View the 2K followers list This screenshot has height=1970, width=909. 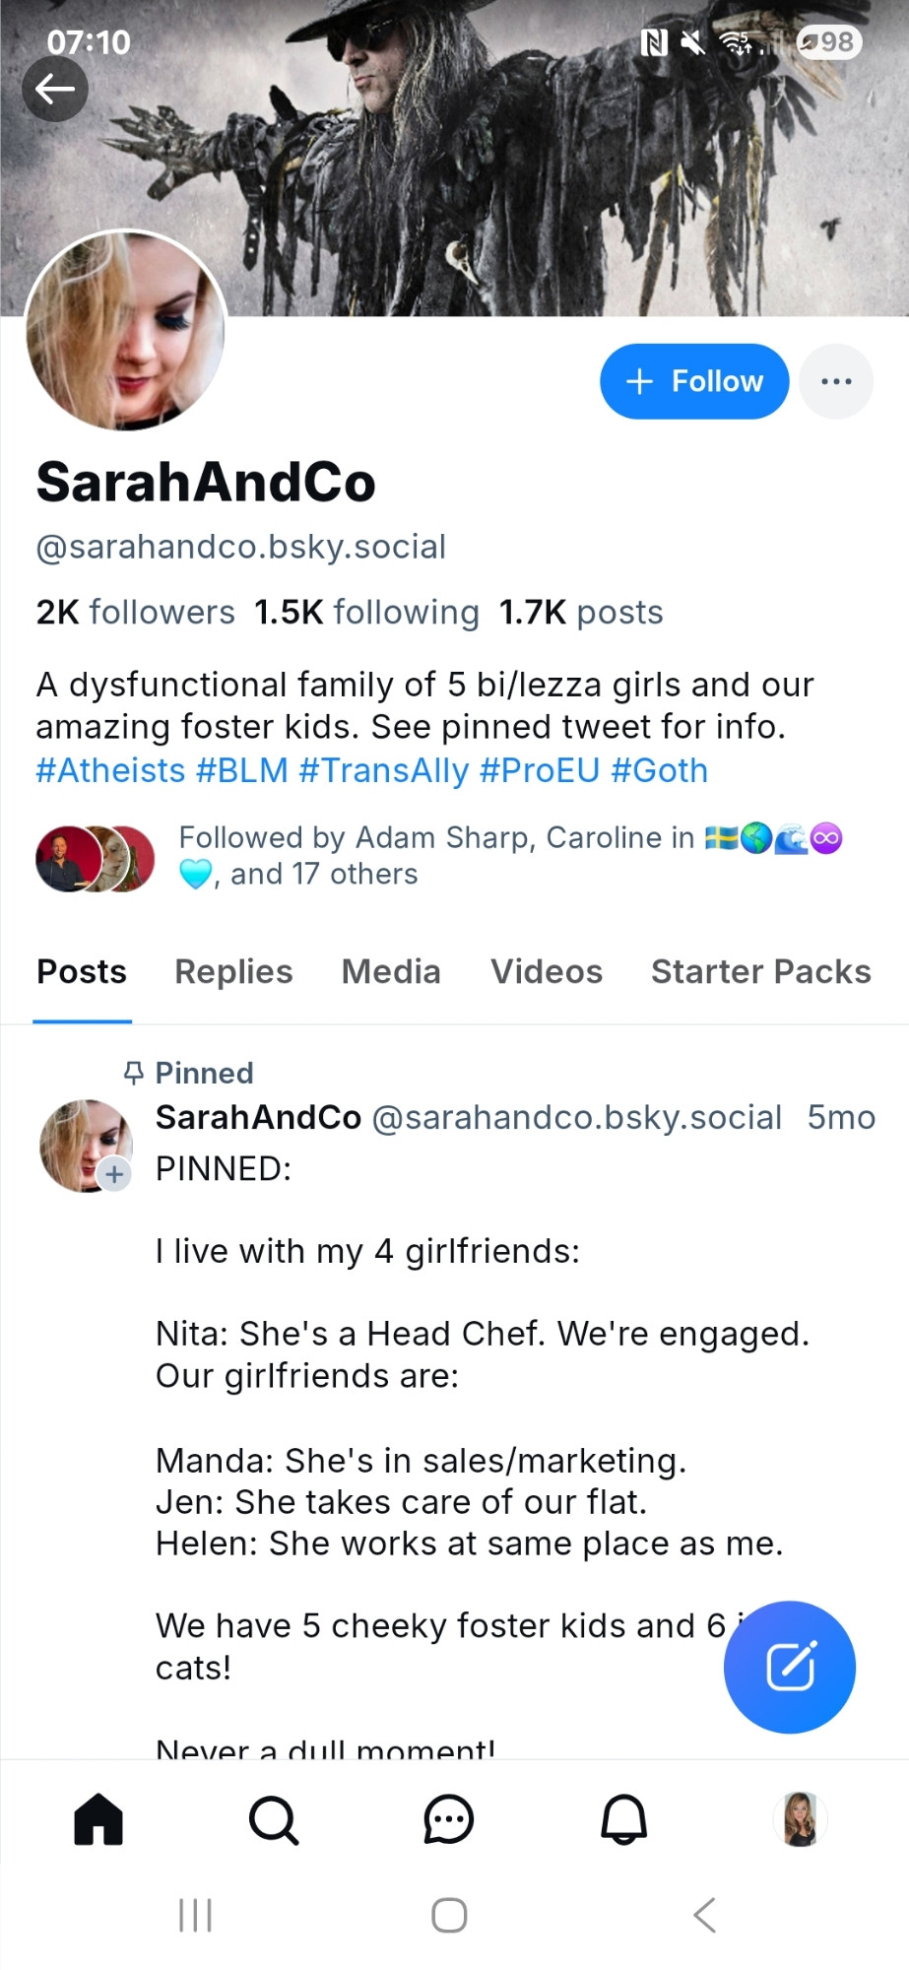(136, 613)
